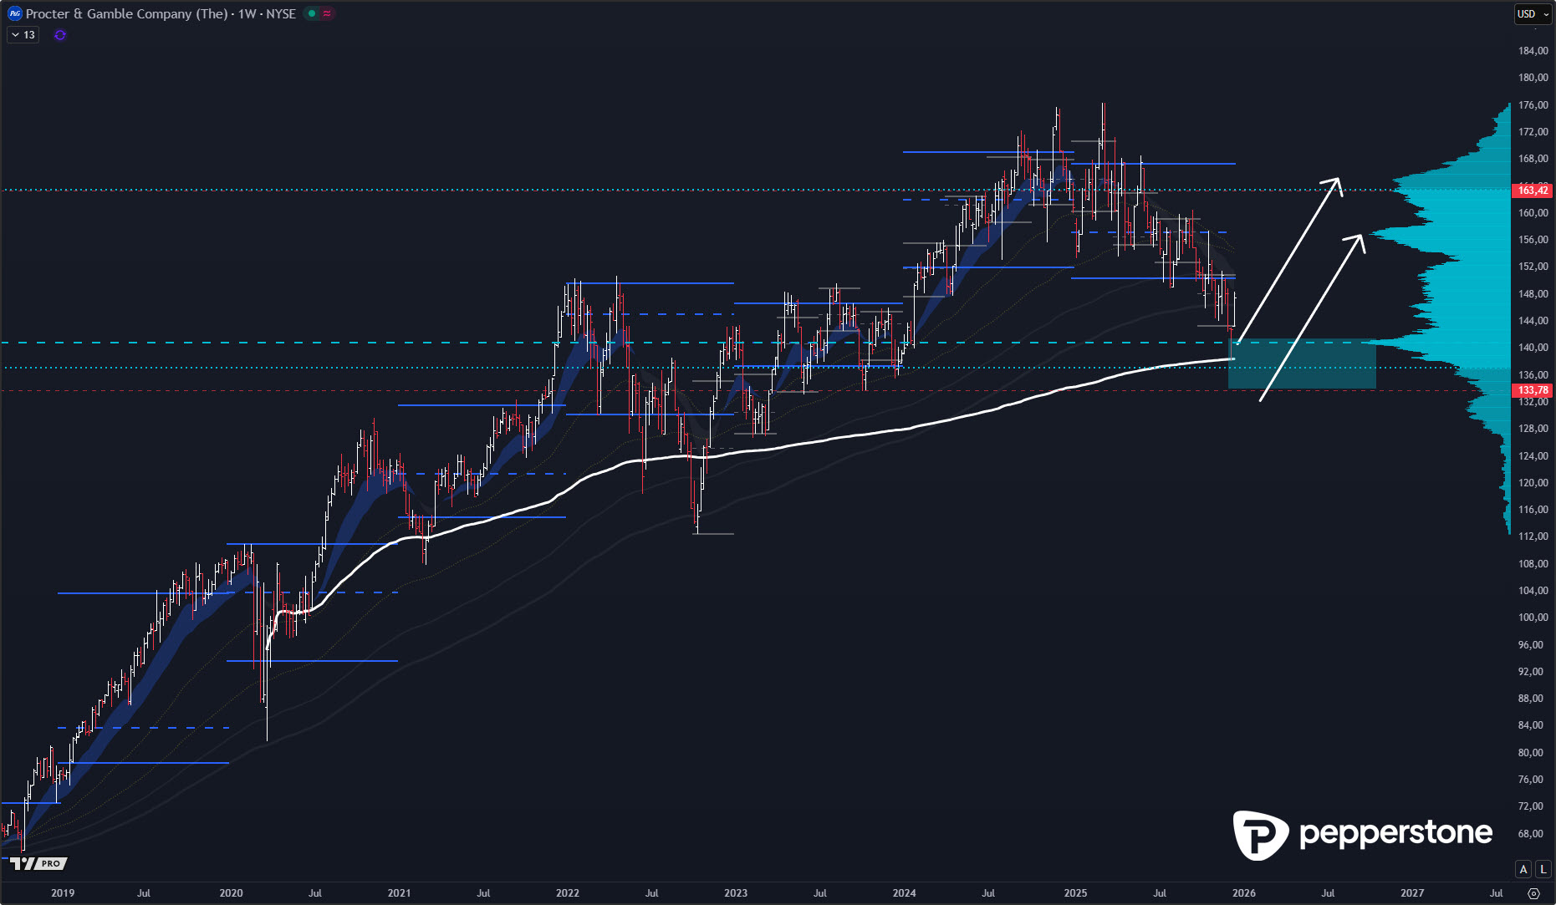Click the red 133,78 price label
Image resolution: width=1556 pixels, height=905 pixels.
1533,390
